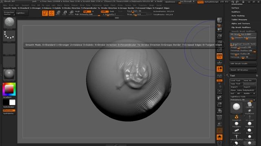Open the Render menu
Viewport: 261px width, 146px height.
(x=106, y=5)
